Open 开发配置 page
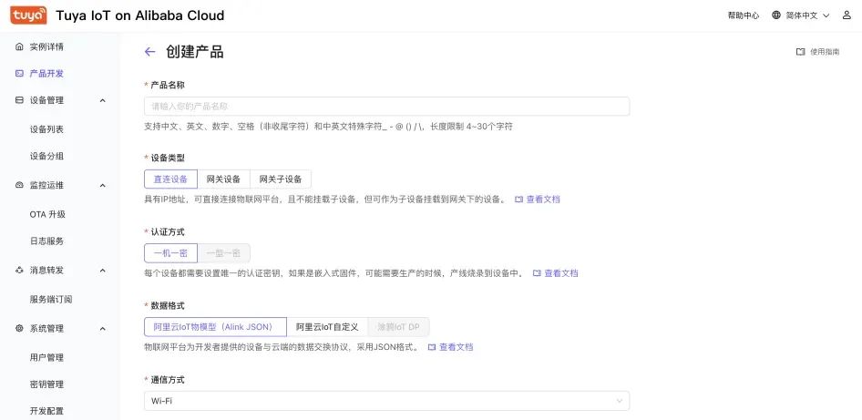 coord(46,411)
